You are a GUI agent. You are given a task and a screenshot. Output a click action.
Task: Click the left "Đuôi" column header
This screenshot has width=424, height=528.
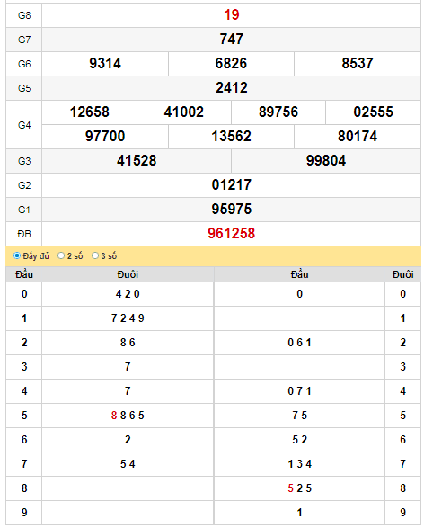click(x=128, y=274)
